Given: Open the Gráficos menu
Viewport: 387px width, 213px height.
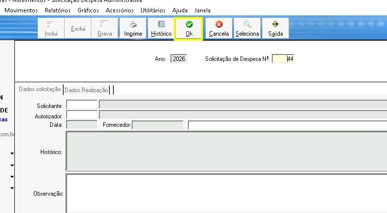Looking at the screenshot, I should (88, 10).
